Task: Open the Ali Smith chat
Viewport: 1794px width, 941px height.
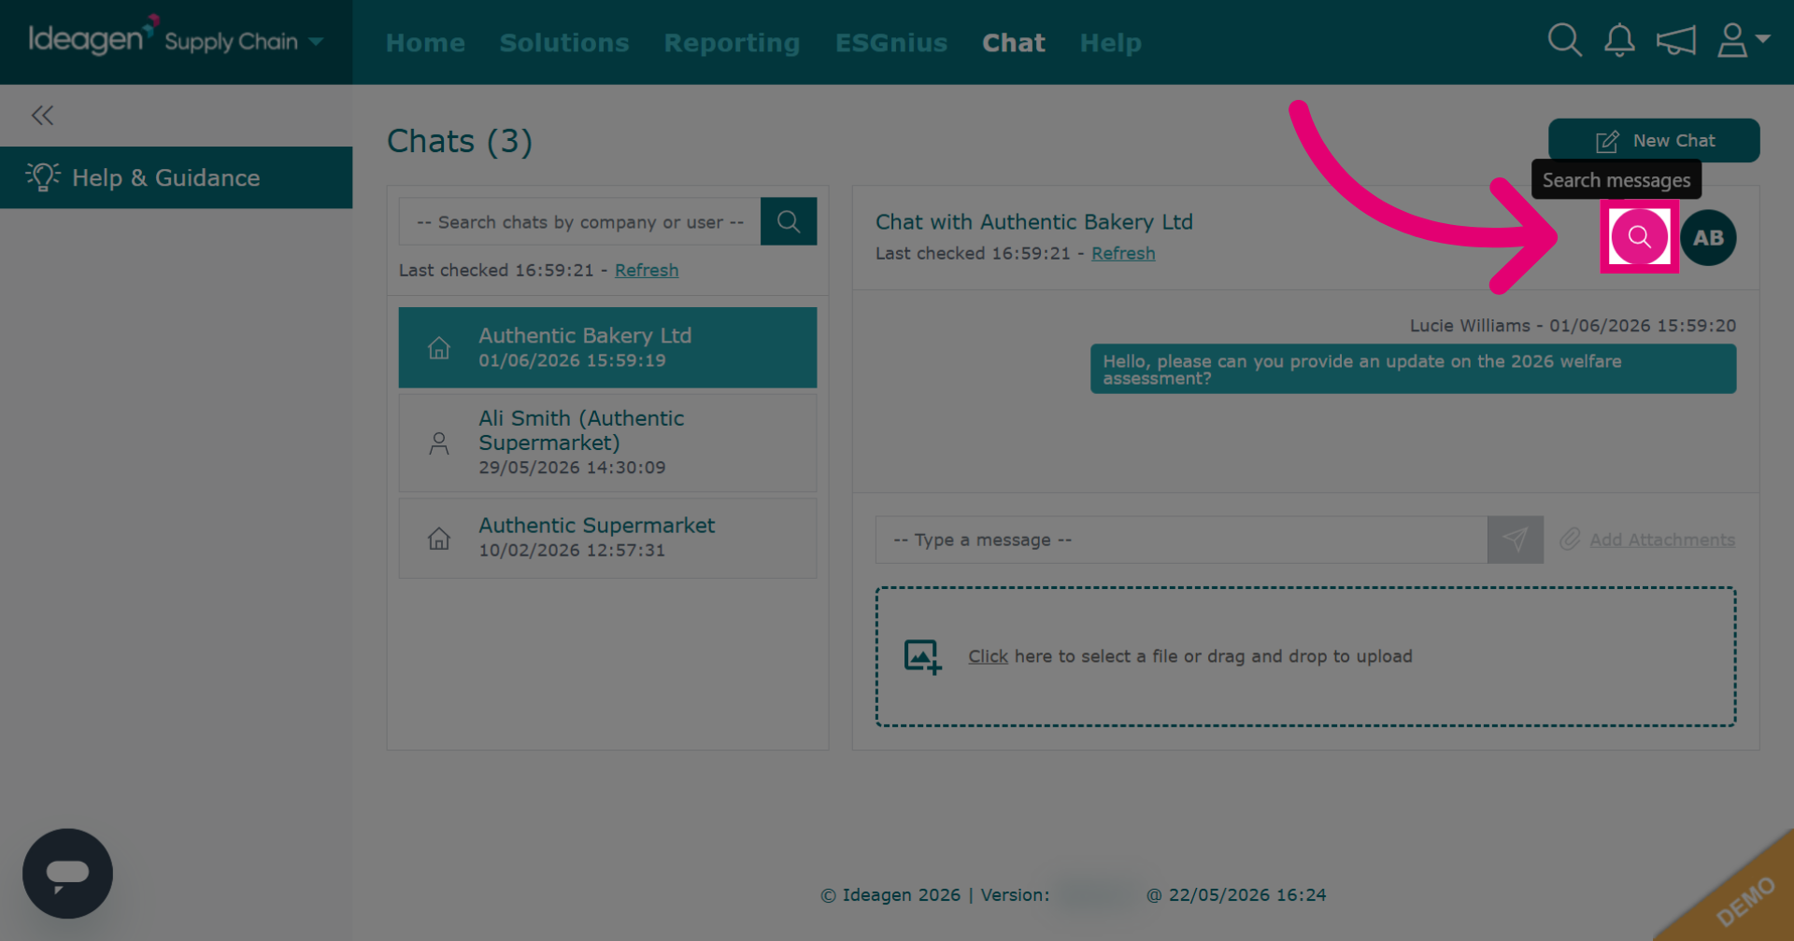Action: pos(607,442)
